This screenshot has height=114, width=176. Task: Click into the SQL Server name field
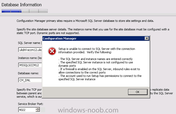coord(30,50)
